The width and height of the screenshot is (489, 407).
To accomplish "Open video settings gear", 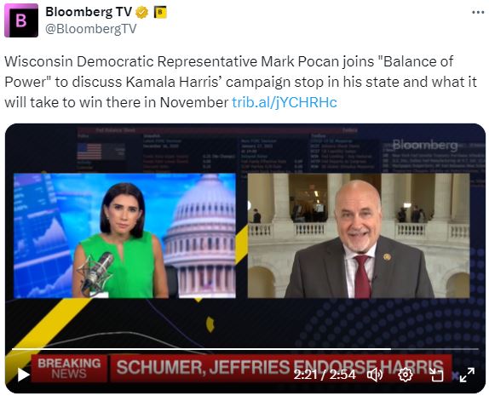I will (x=406, y=375).
